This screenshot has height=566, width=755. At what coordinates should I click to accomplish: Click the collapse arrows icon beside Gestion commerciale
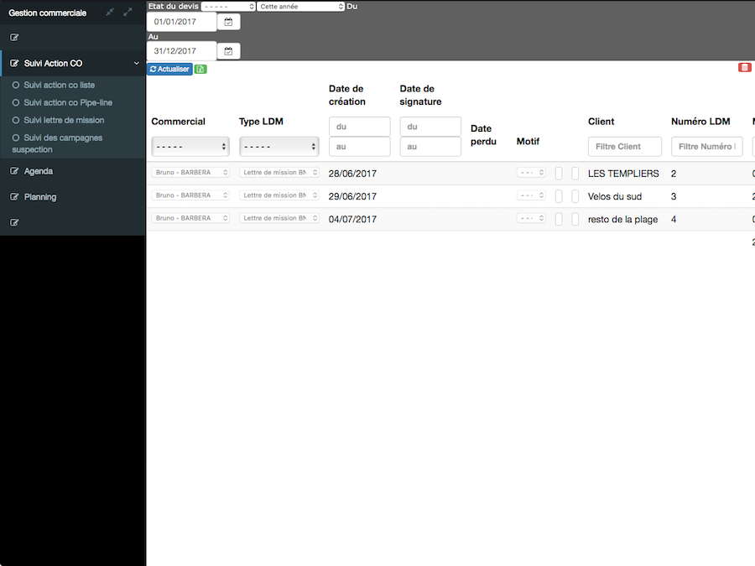(110, 12)
